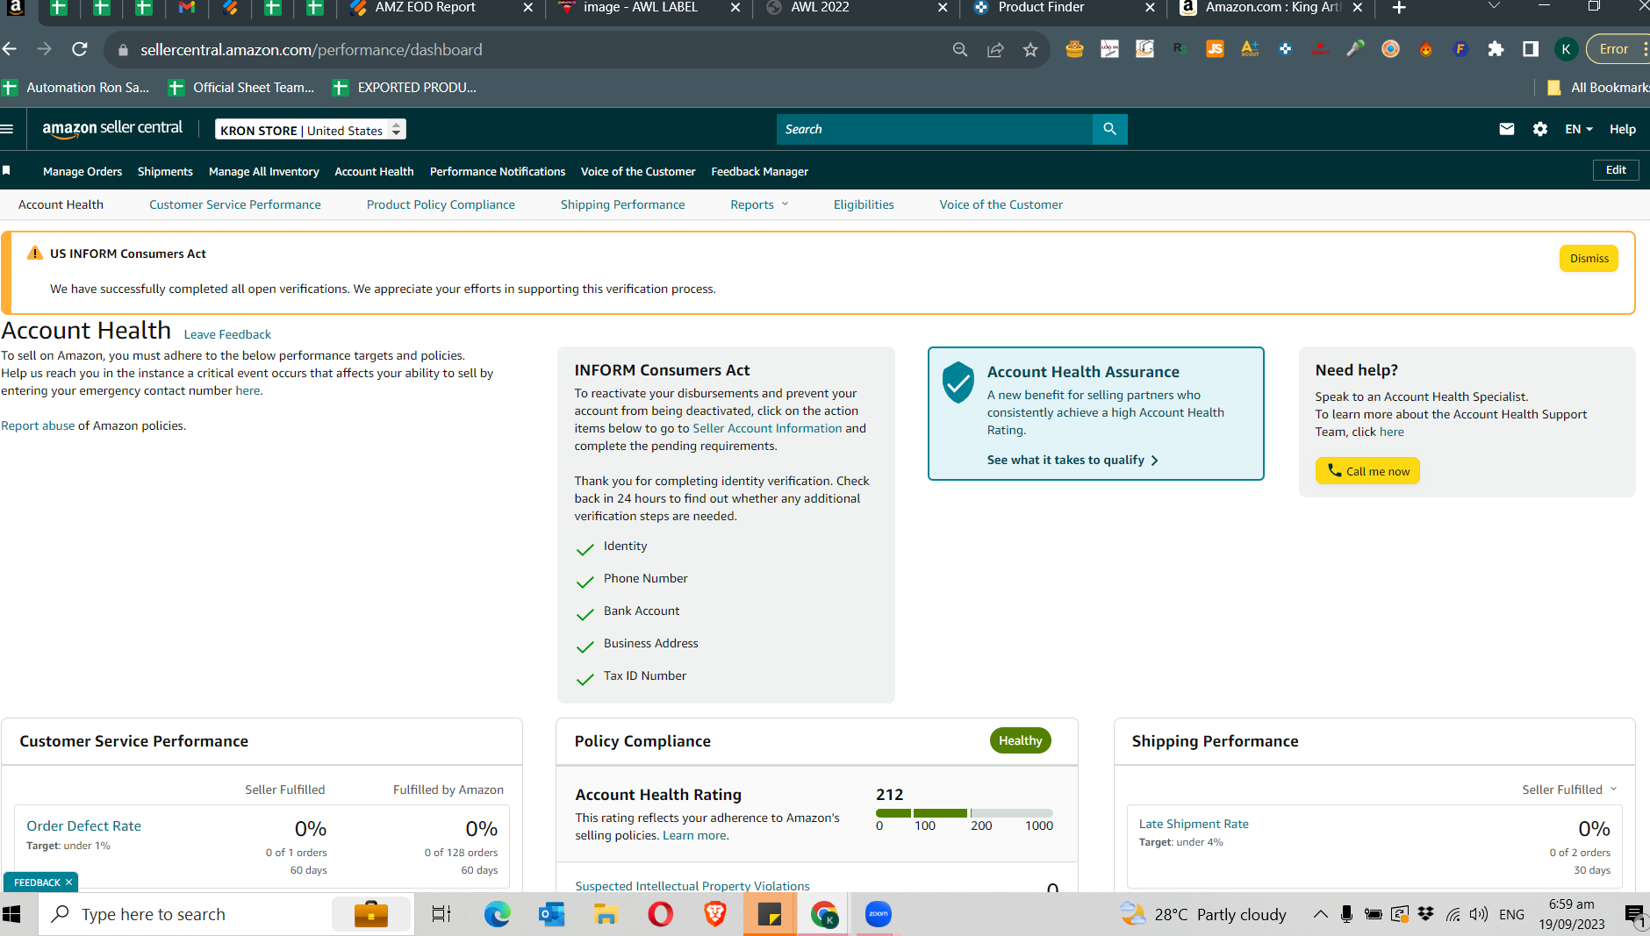Bookmark this page with the star icon

[1030, 50]
